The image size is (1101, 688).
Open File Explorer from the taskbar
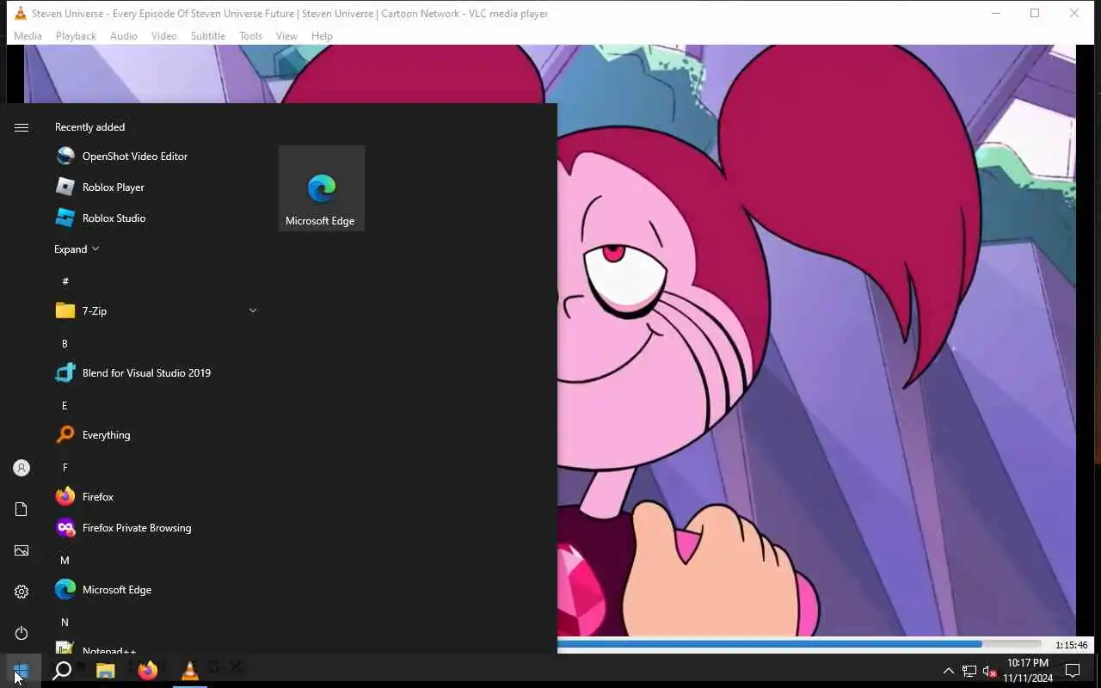(105, 671)
